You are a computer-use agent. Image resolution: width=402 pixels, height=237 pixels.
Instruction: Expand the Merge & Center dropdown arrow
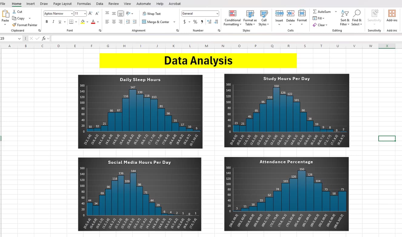click(174, 22)
